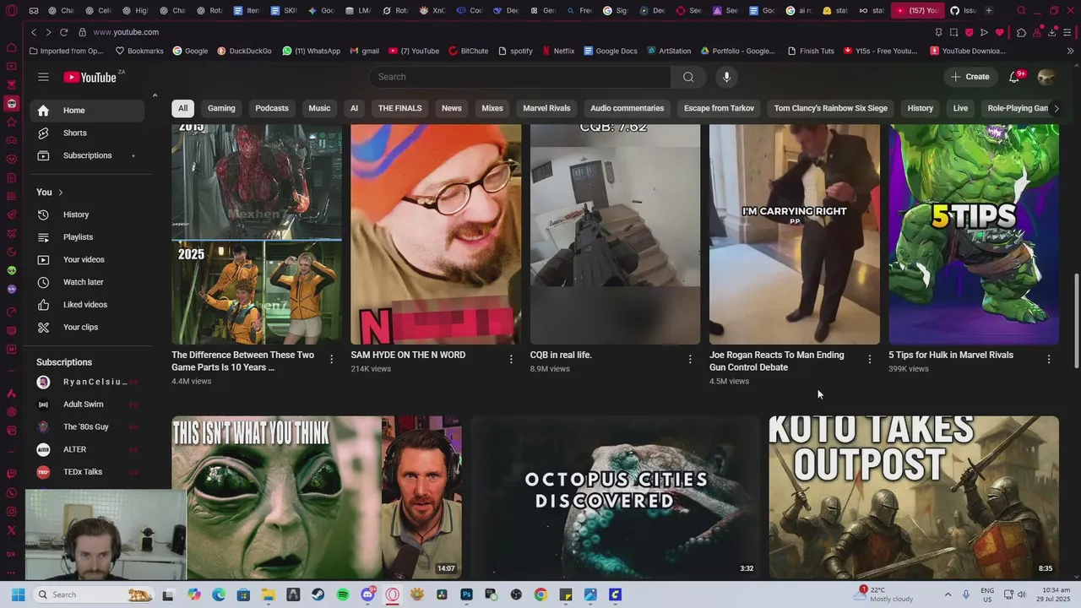Open Your clips in the sidebar
The image size is (1081, 608).
pos(87,327)
